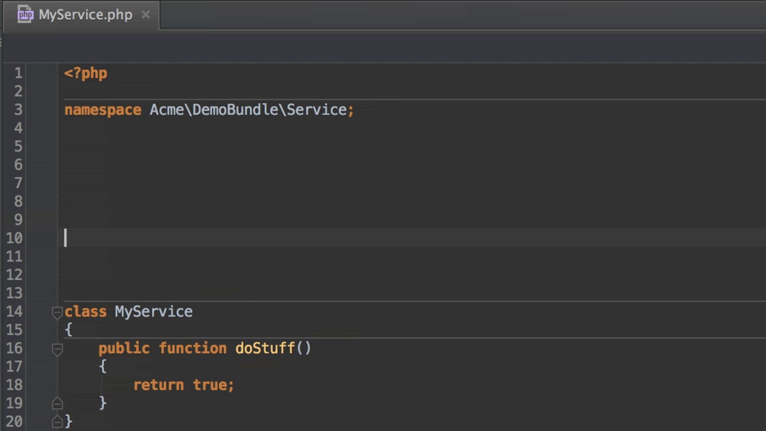Click line number 1 in the gutter
This screenshot has height=431, width=766.
tap(18, 73)
